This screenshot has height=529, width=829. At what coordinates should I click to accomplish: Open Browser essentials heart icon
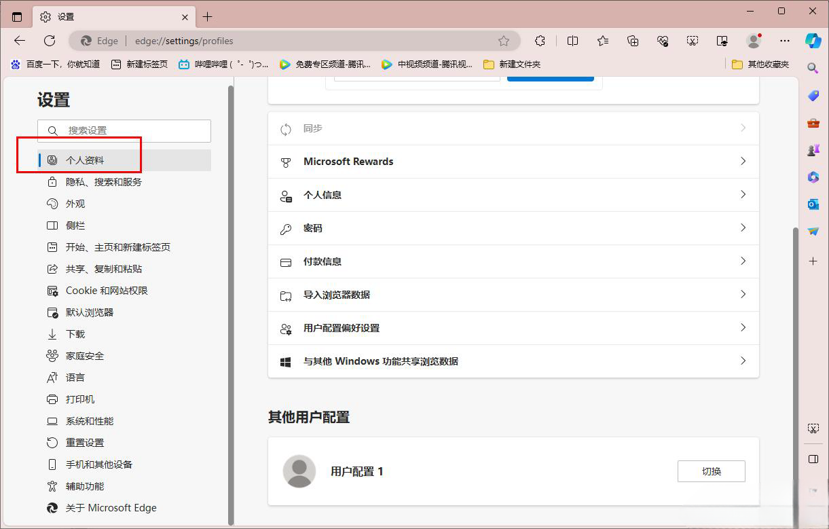point(663,41)
